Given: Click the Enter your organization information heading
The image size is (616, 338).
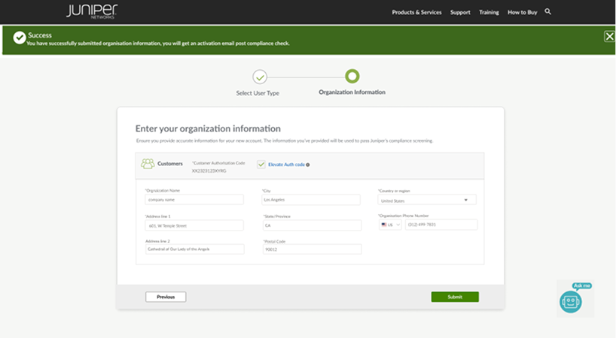Looking at the screenshot, I should (x=208, y=128).
